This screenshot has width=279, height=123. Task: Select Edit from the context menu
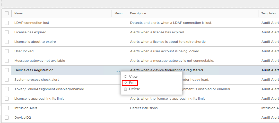click(132, 83)
